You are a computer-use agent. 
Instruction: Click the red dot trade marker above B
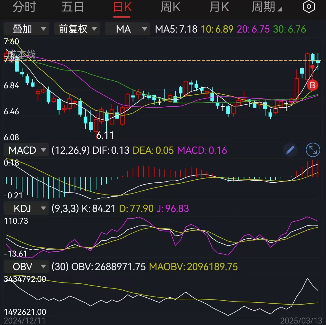click(312, 67)
